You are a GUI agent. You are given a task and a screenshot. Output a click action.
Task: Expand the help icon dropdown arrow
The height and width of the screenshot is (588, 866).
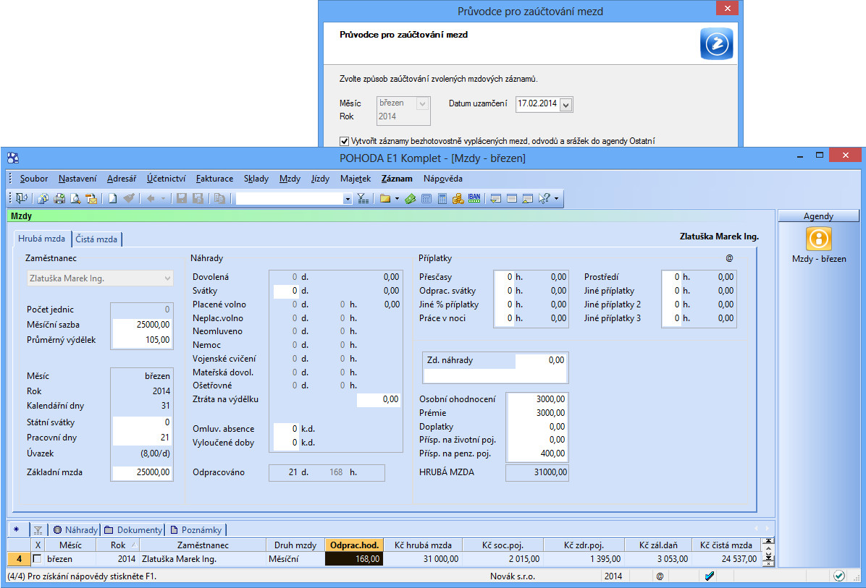coord(556,199)
